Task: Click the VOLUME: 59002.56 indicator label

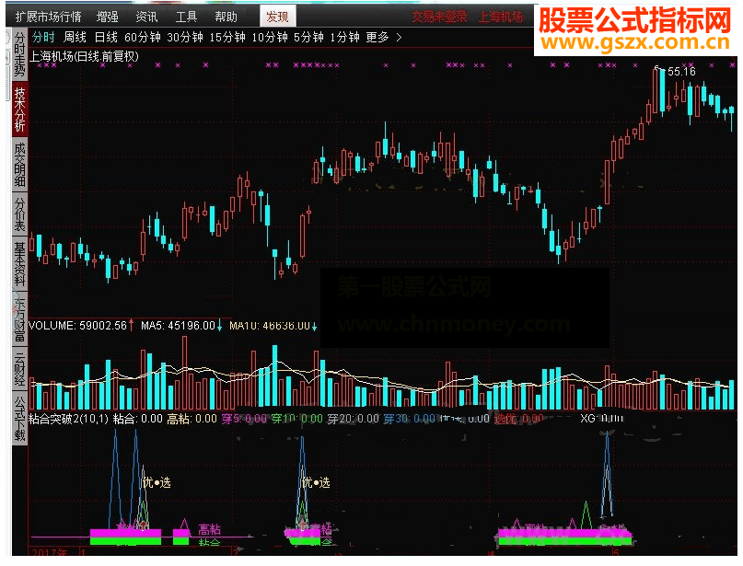Action: (77, 326)
